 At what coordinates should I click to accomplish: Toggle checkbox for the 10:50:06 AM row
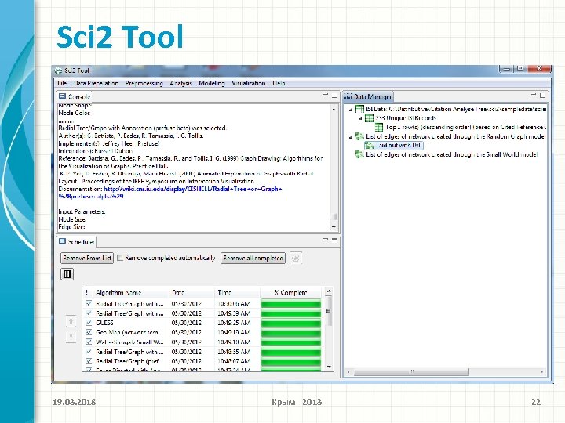(89, 304)
